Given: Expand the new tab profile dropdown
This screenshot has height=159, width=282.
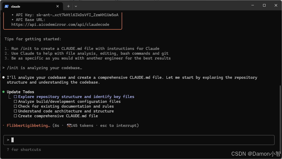Looking at the screenshot, I should [76, 6].
